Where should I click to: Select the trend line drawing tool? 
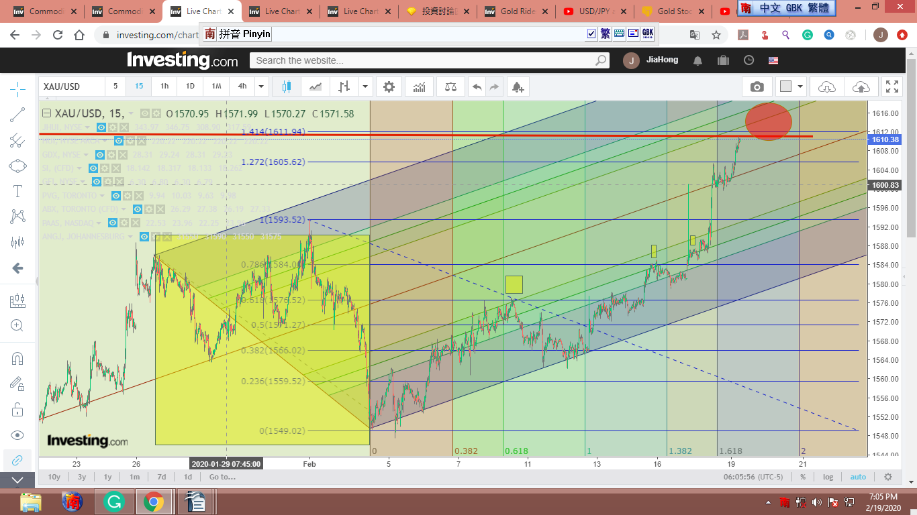[17, 115]
